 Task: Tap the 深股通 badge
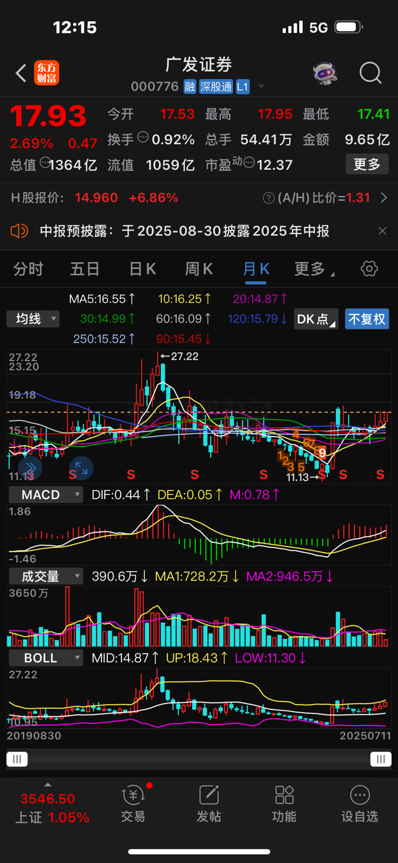216,87
